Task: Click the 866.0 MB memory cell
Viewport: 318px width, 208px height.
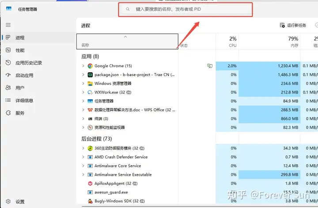Action: (x=269, y=119)
